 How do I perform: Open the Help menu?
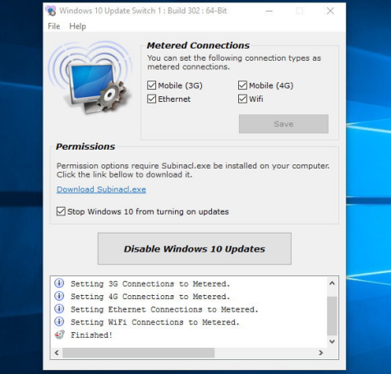coord(77,26)
